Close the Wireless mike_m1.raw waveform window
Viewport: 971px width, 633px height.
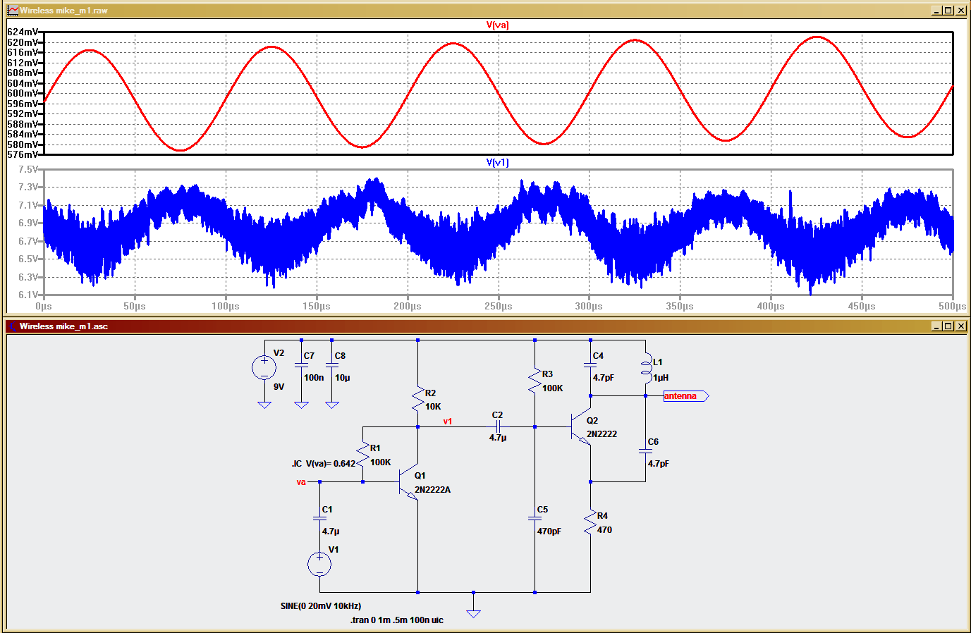(x=960, y=11)
